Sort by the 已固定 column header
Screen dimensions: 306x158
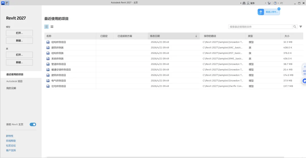coord(105,36)
